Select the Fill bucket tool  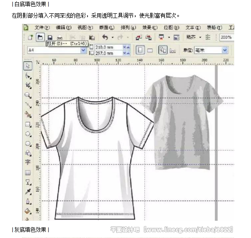pyautogui.click(x=28, y=211)
